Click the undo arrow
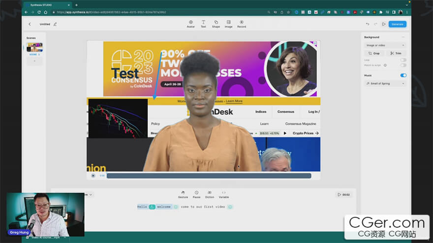This screenshot has width=433, height=243. tap(368, 24)
